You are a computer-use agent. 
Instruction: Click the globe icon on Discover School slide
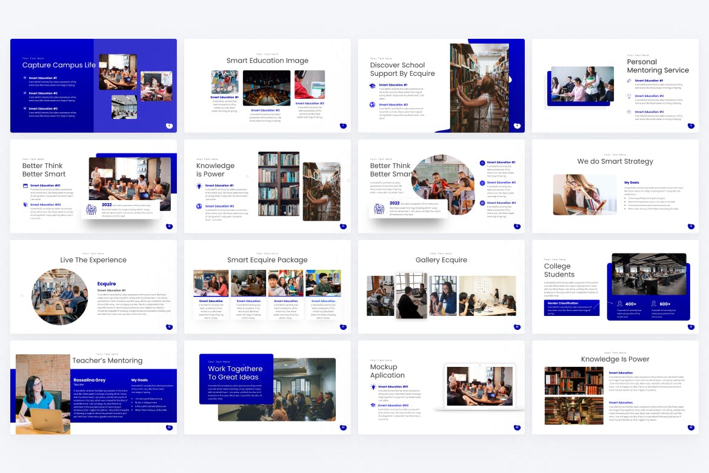click(373, 105)
